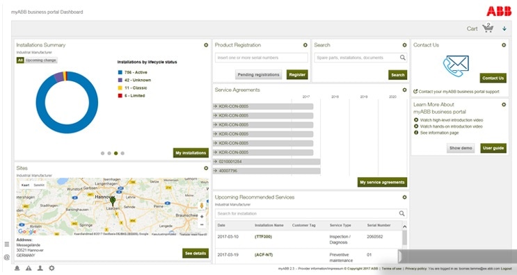Image resolution: width=517 pixels, height=275 pixels.
Task: Open notifications bell in bottom bar
Action: point(17,268)
